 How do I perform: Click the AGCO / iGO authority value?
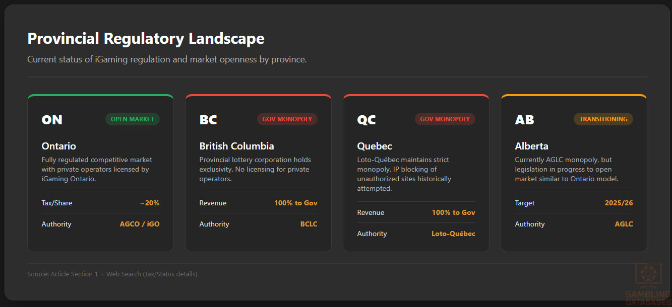point(140,224)
